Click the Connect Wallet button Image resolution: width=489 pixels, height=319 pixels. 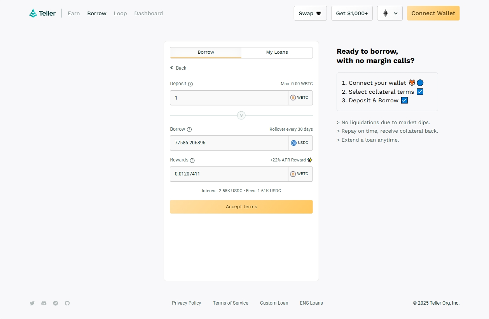[x=433, y=13]
